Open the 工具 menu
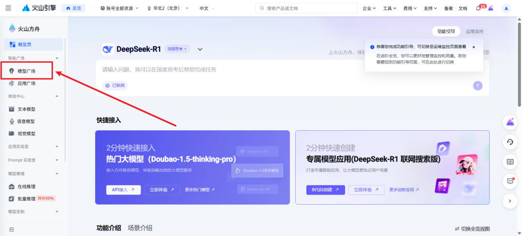 pyautogui.click(x=390, y=9)
